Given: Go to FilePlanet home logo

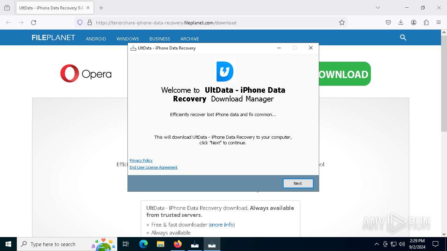Looking at the screenshot, I should [x=53, y=38].
